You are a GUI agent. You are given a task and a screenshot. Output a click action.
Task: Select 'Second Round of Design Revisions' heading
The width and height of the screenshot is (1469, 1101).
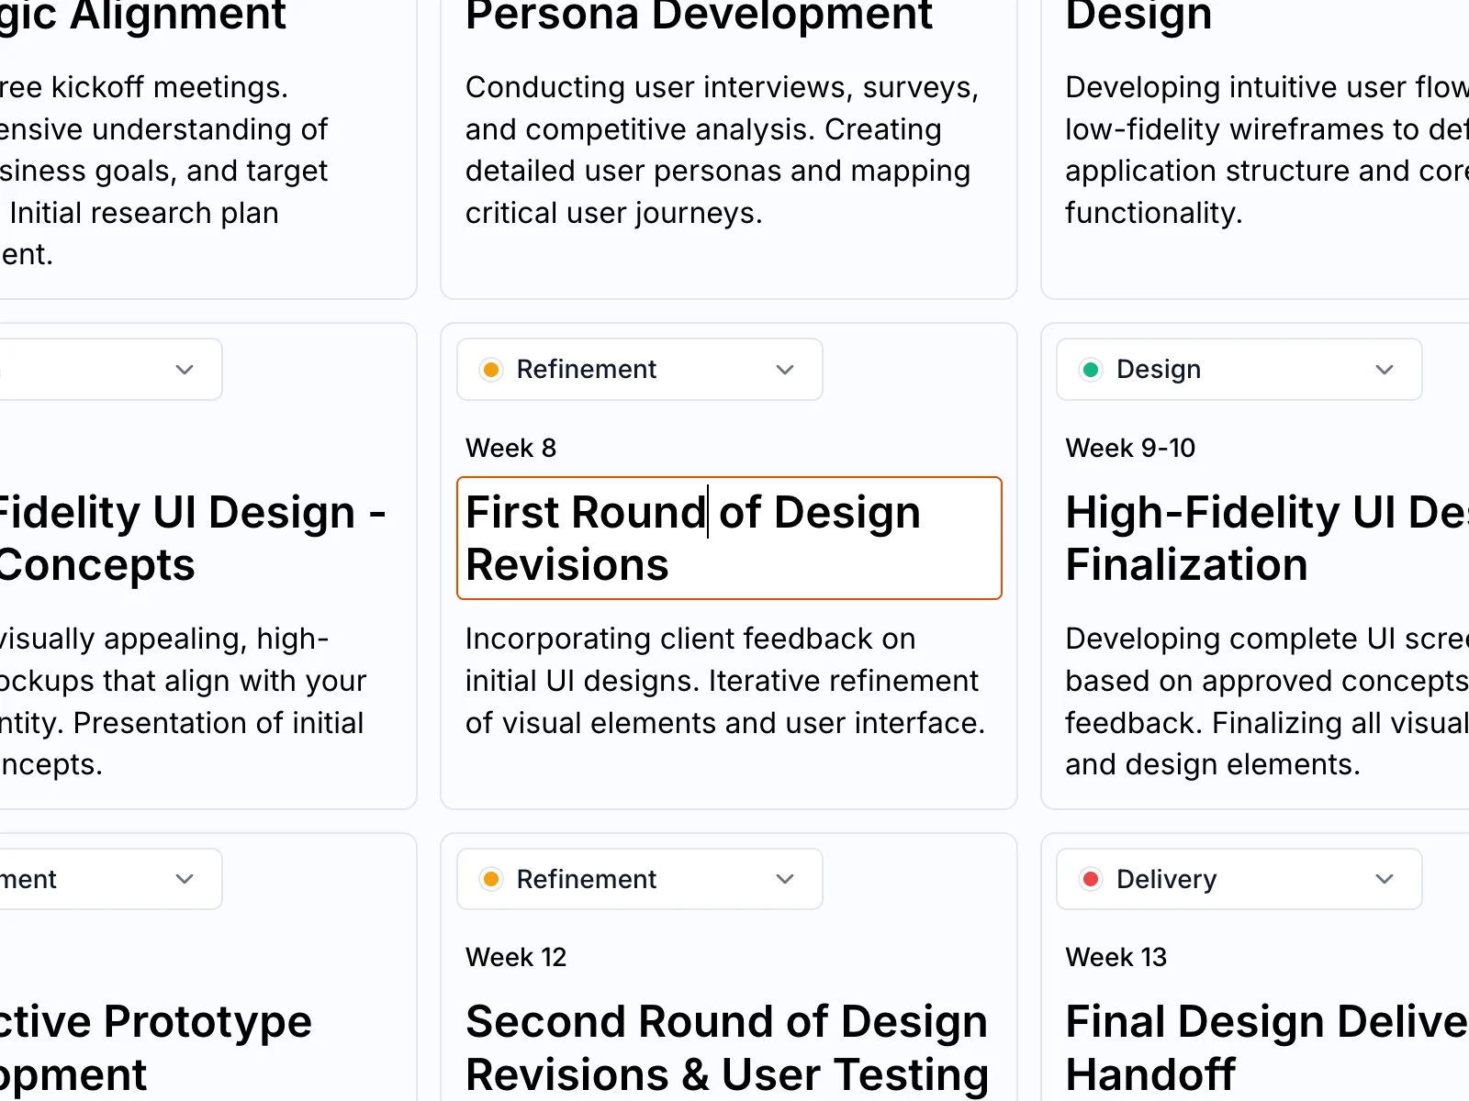coord(726,1047)
